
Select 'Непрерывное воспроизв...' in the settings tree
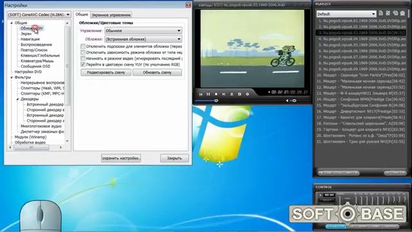(42, 82)
